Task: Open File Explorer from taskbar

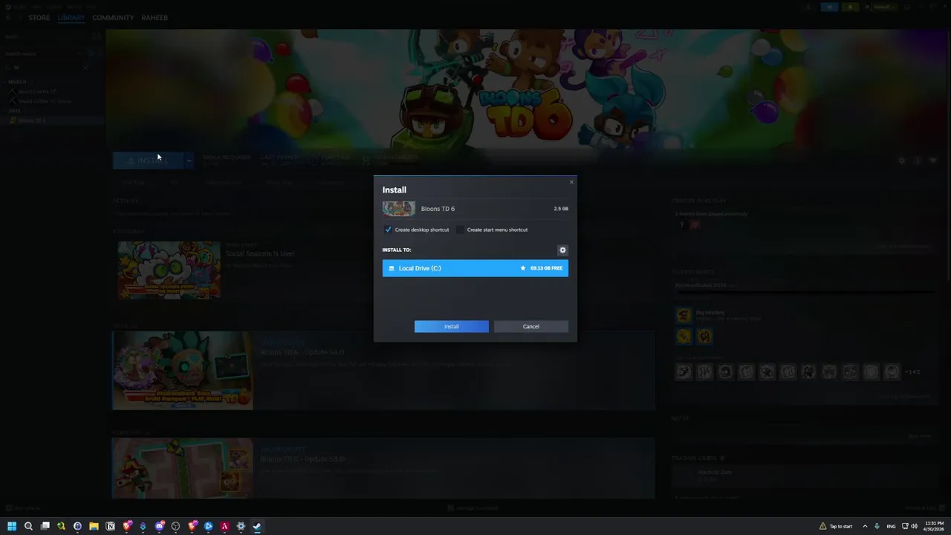Action: 94,526
